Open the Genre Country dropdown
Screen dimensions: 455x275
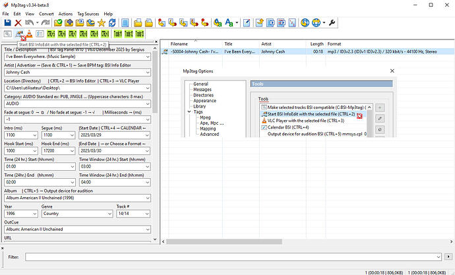point(109,214)
